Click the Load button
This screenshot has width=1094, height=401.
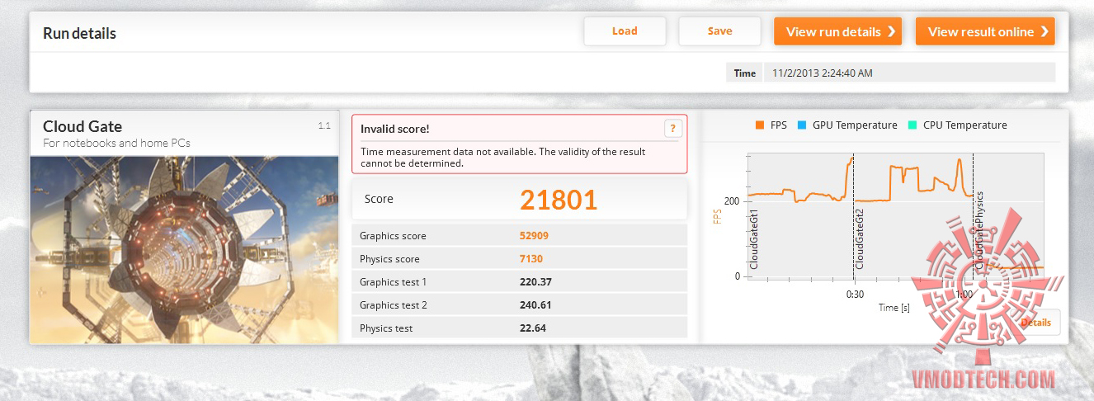coord(625,31)
